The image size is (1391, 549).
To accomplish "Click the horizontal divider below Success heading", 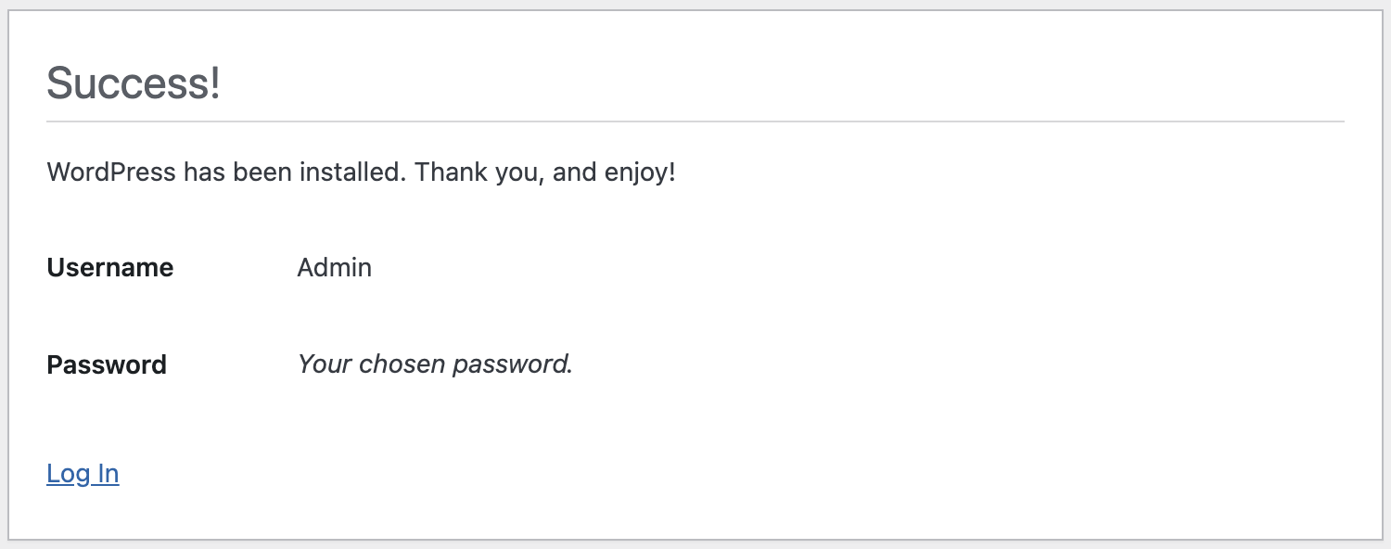I will pos(695,121).
